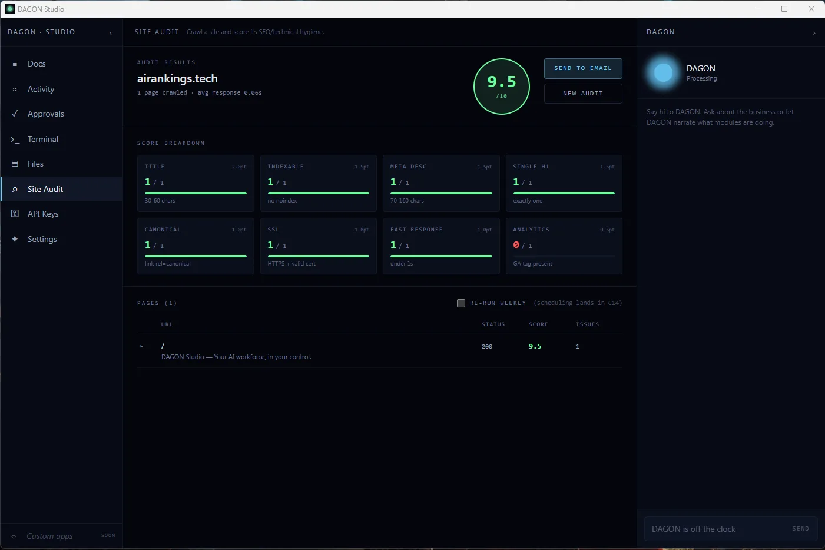Open the Files section
The height and width of the screenshot is (550, 825).
pyautogui.click(x=62, y=164)
